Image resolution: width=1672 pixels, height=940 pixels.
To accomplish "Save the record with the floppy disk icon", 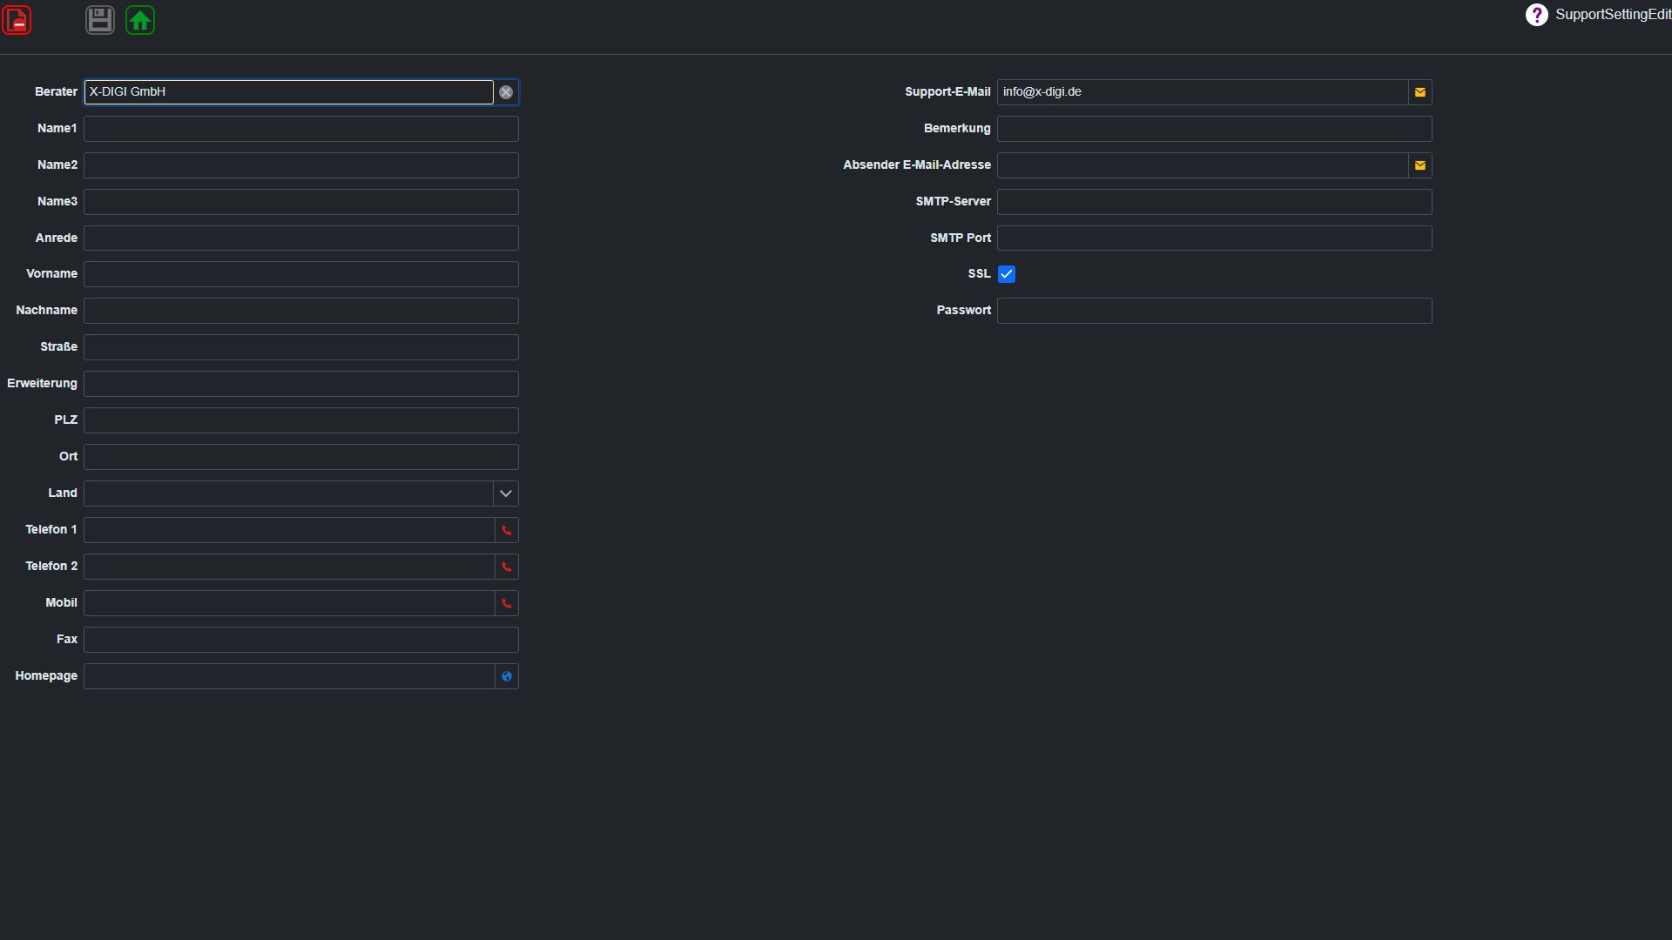I will point(100,20).
